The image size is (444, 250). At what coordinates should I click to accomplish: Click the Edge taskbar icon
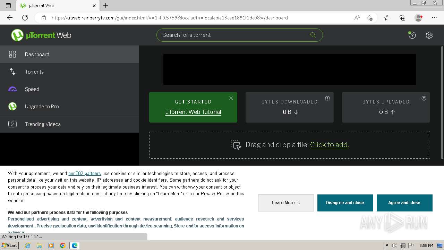[x=75, y=245]
